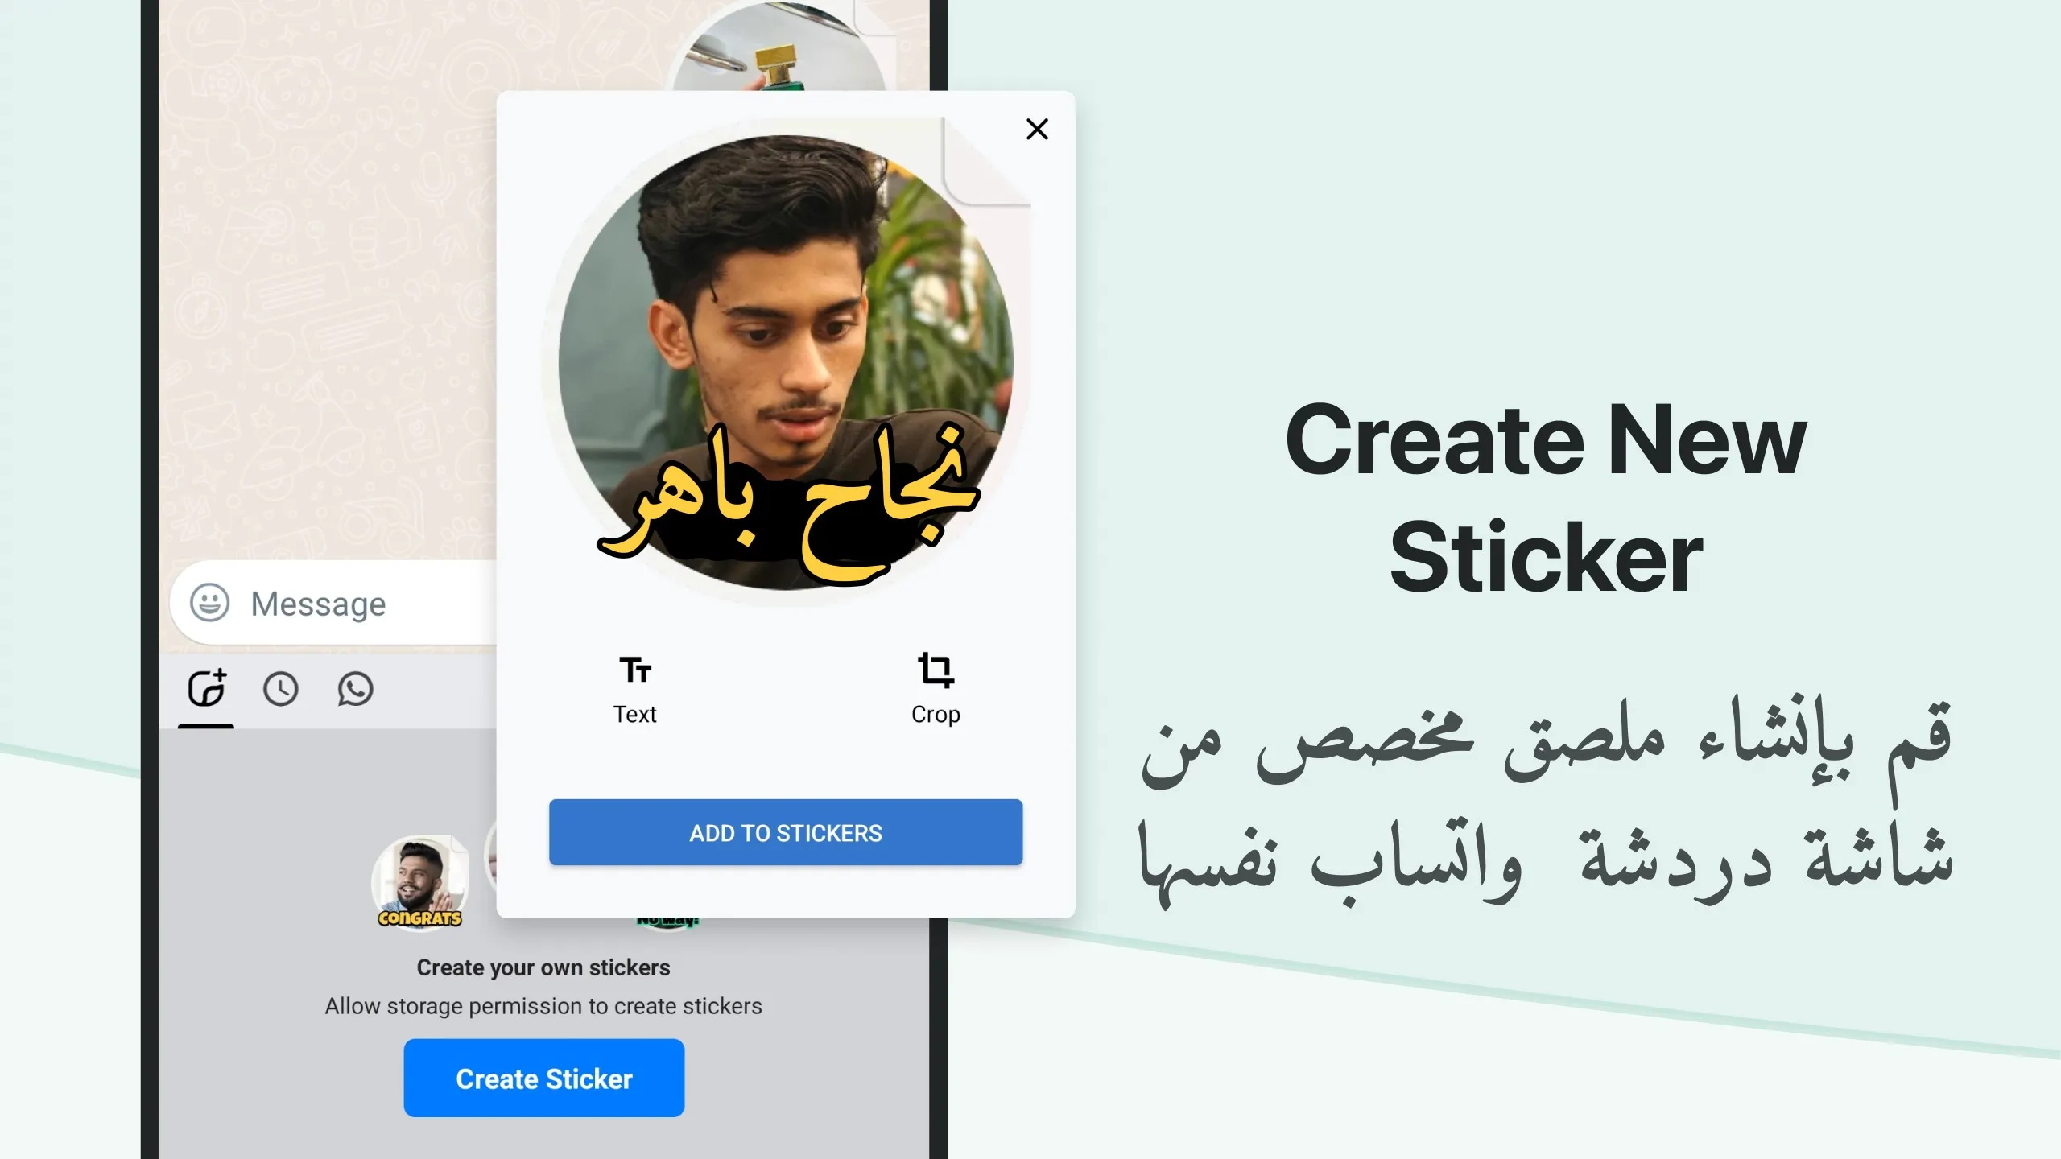The height and width of the screenshot is (1159, 2061).
Task: Toggle crop mode for sticker image
Action: coord(936,691)
